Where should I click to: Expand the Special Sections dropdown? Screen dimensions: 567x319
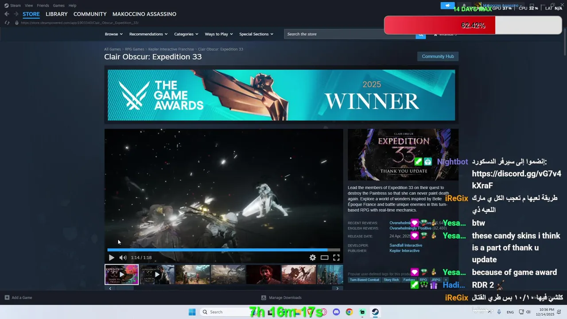coord(256,34)
